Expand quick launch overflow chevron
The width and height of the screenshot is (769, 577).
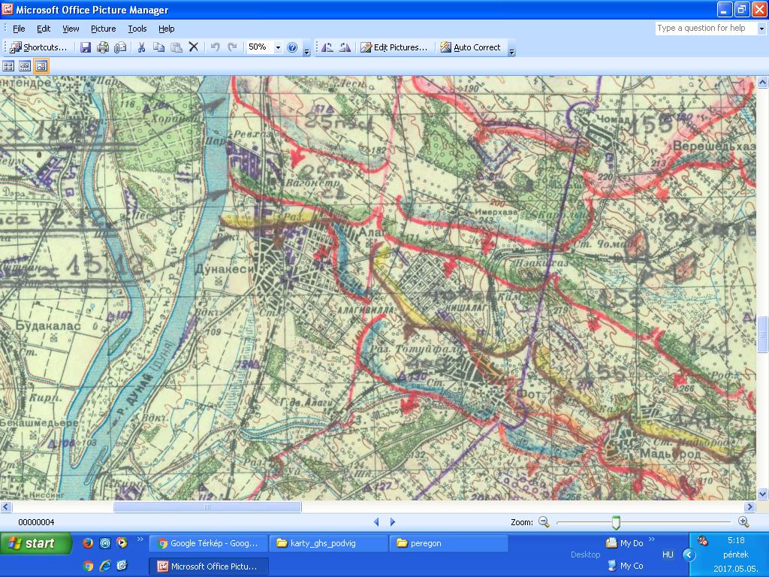pyautogui.click(x=140, y=539)
